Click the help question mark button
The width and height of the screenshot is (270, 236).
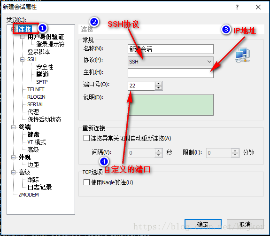pos(237,7)
